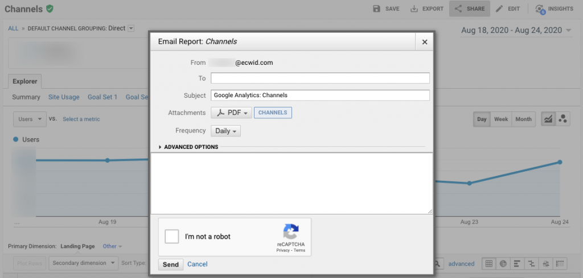Image resolution: width=583 pixels, height=278 pixels.
Task: Click into the To email field
Action: coord(320,78)
